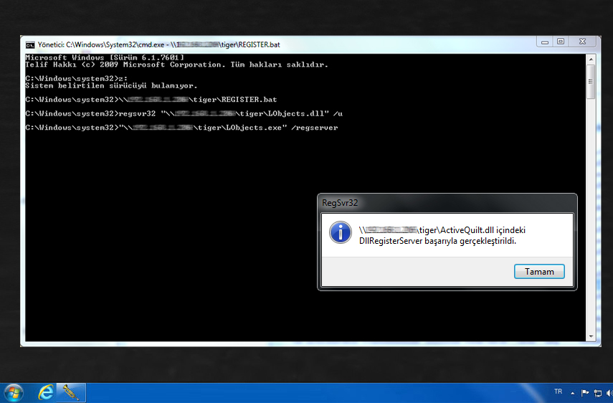Click the console scrollbar down arrow

click(591, 336)
